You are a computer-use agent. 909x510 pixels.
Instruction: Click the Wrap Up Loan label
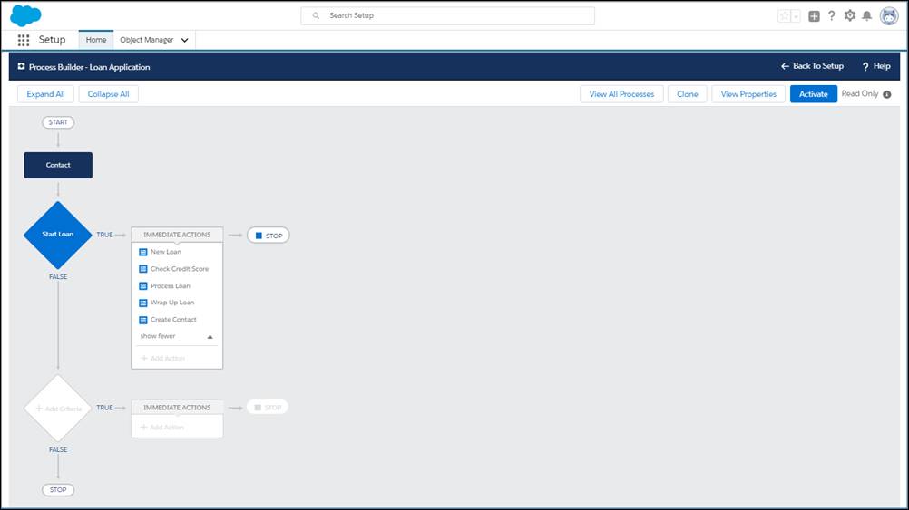[172, 303]
